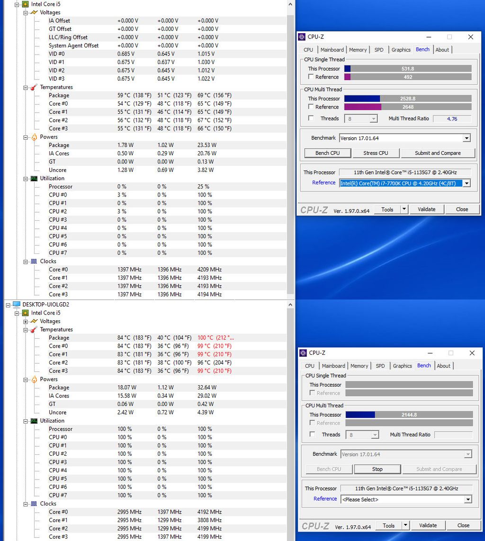Open the Tools dropdown arrow in the upper CPU-Z window
The height and width of the screenshot is (541, 485).
tap(404, 209)
